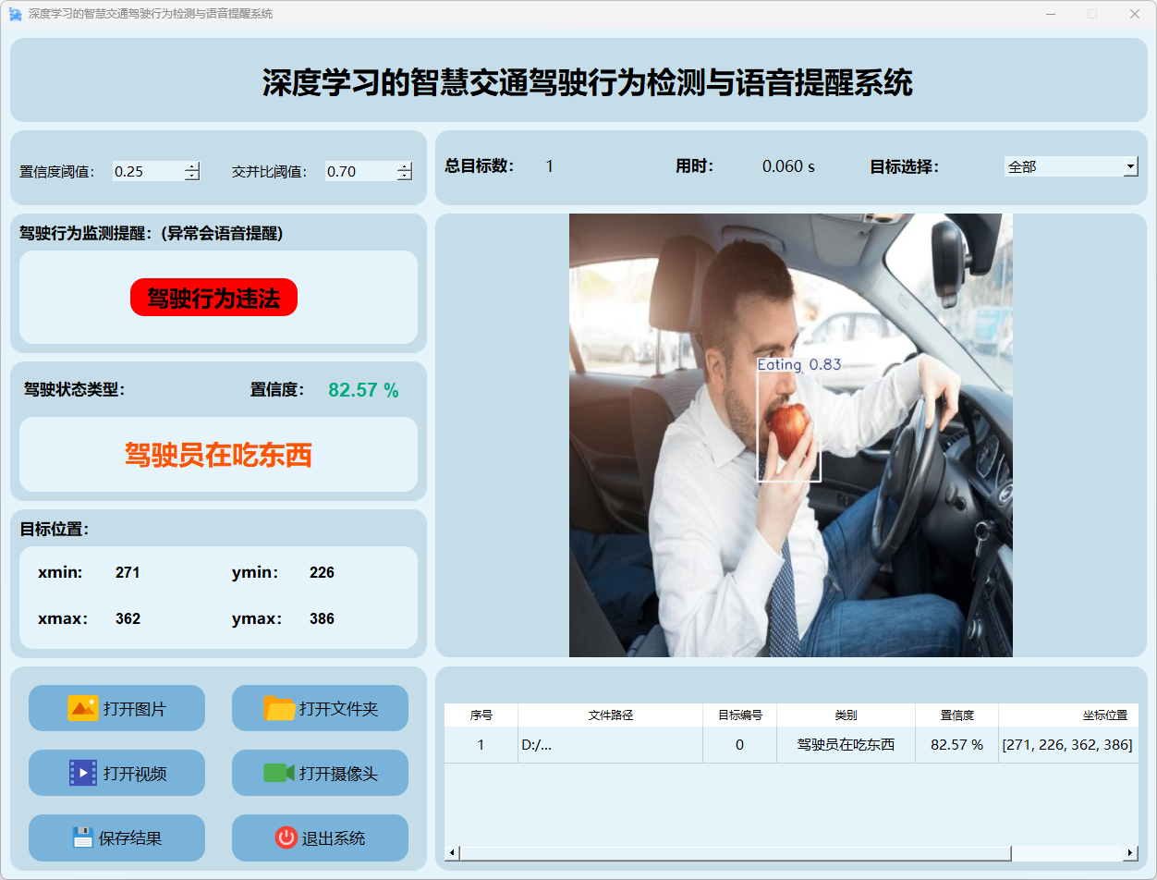The image size is (1157, 880).
Task: Click the table's horizontal scrollbar right arrow
Action: click(x=1130, y=852)
